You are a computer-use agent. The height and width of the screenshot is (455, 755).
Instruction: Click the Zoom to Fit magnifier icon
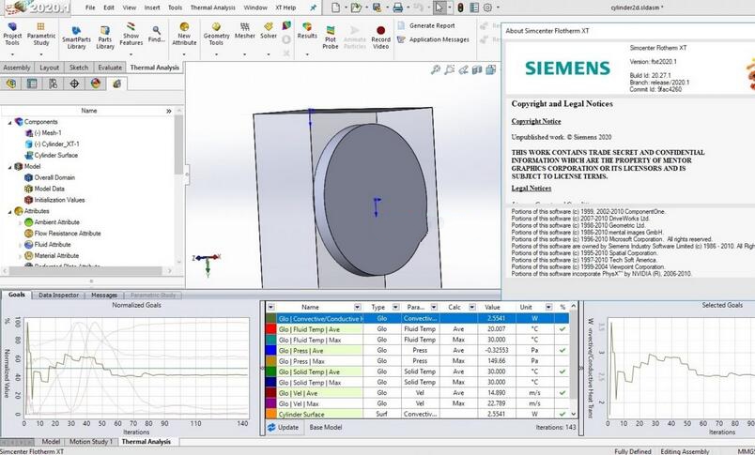[x=436, y=69]
